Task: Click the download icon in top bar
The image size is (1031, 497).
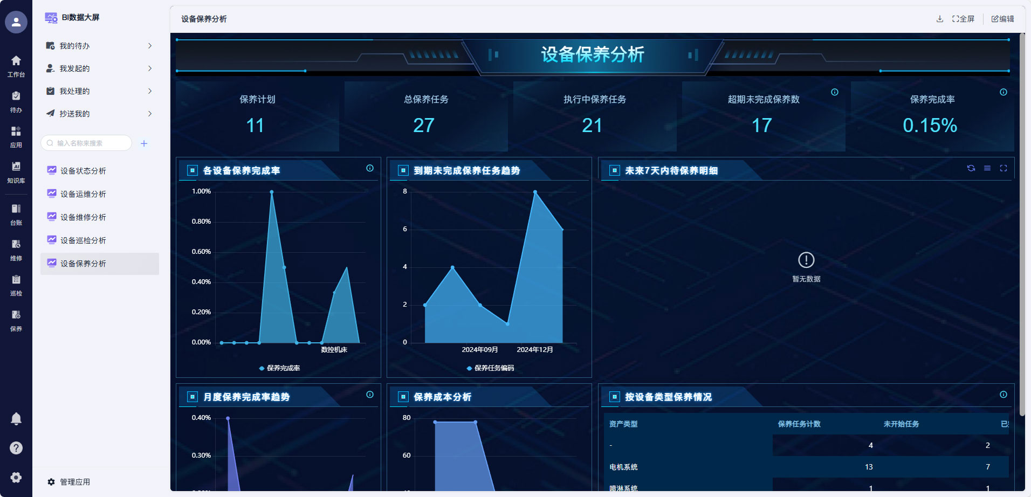Action: (940, 19)
